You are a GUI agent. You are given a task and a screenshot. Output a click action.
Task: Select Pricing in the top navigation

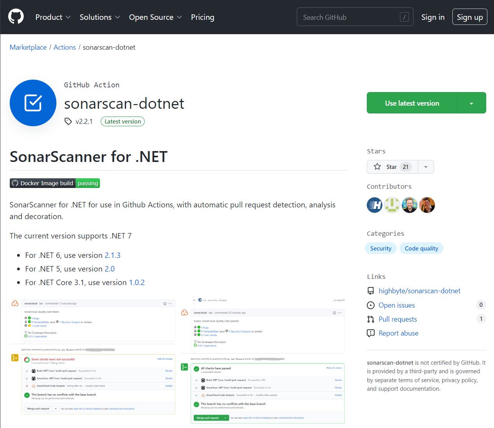[202, 17]
